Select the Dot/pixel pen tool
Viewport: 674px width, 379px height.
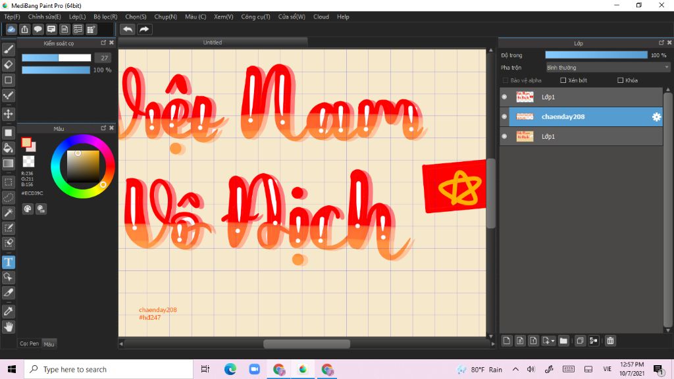tap(8, 95)
